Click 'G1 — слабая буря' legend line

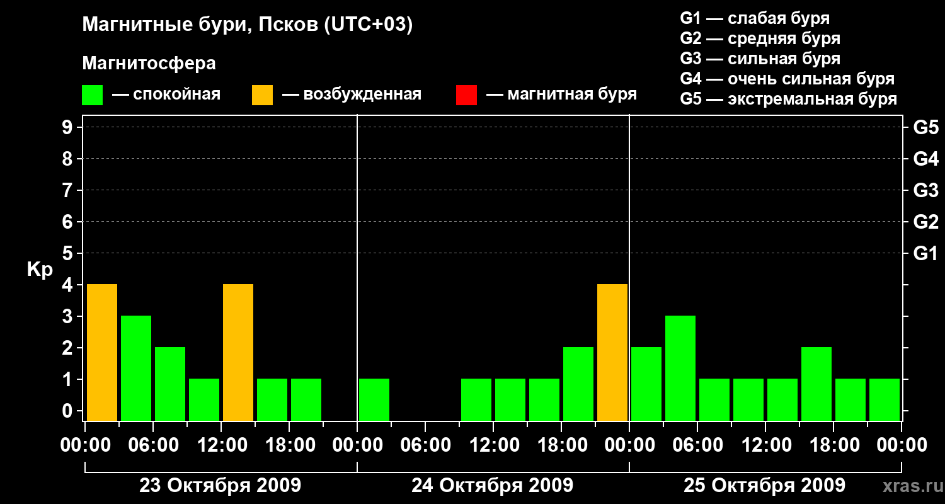coord(755,18)
